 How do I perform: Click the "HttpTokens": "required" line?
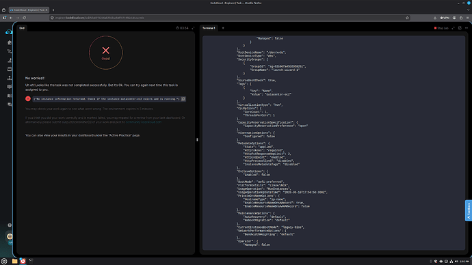point(263,150)
